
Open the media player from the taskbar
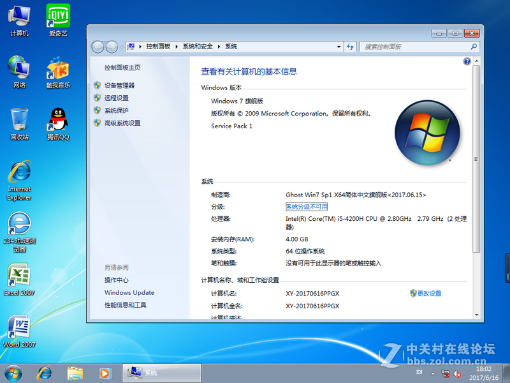click(104, 372)
